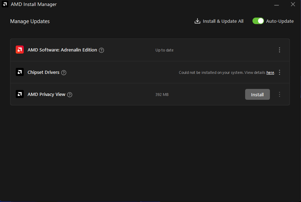301x202 pixels.
Task: Click the 'Manage Updates' heading
Action: tap(30, 21)
